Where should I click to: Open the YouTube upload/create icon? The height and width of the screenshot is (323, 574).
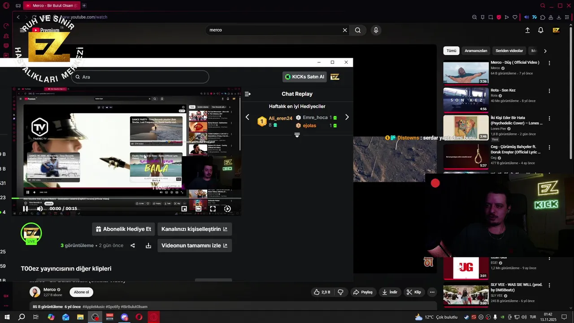pos(527,30)
